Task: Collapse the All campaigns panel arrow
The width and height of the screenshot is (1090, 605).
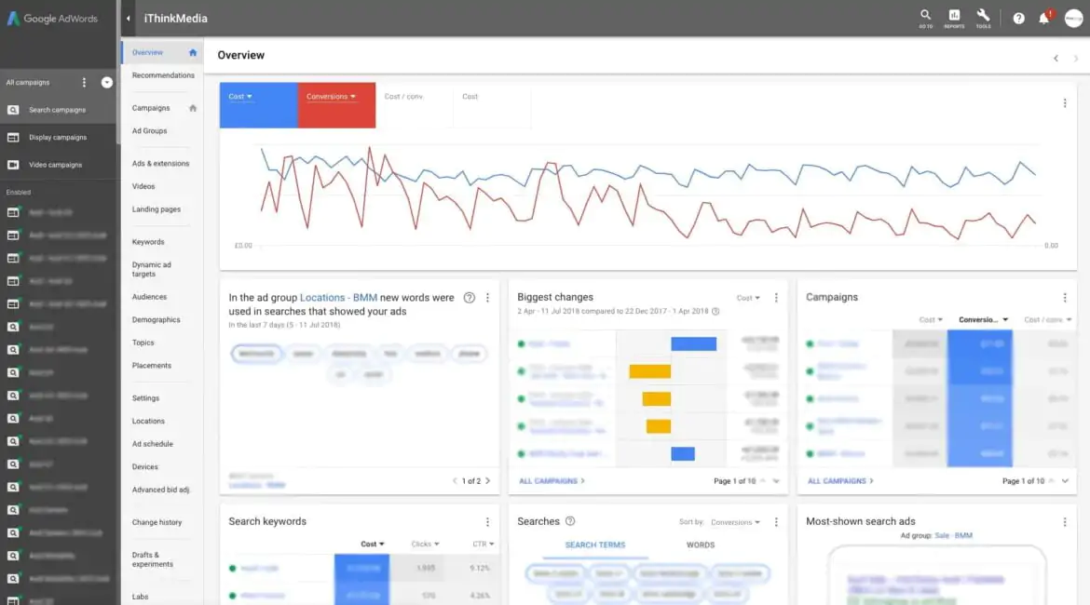Action: 106,82
